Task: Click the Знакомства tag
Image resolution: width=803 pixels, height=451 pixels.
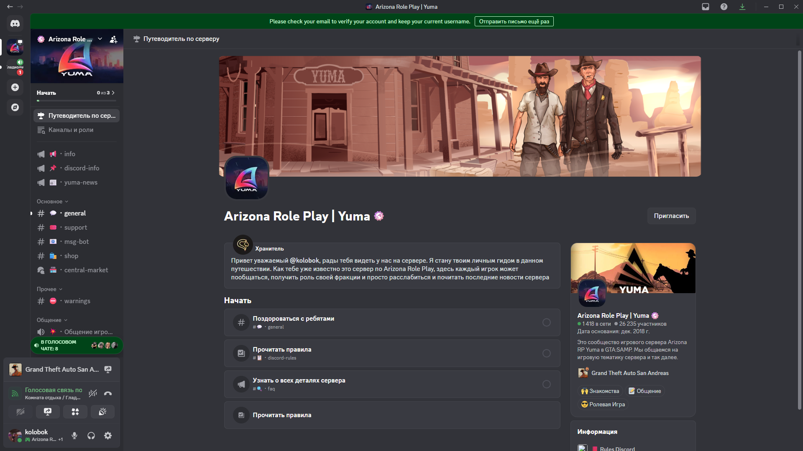Action: (600, 391)
